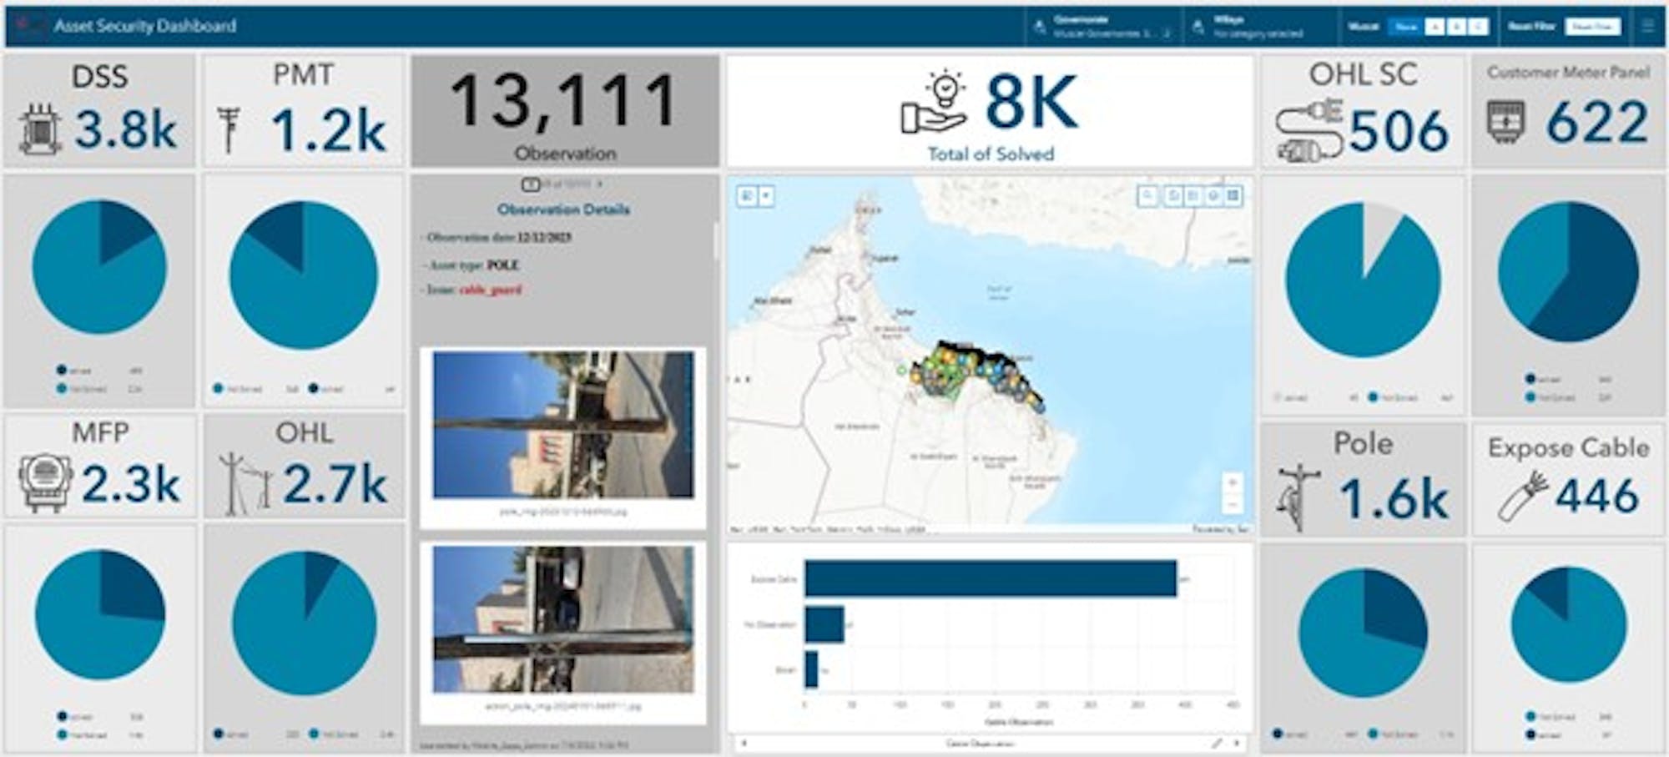Click the Pole 1.6k value
The width and height of the screenshot is (1669, 757).
(1394, 499)
